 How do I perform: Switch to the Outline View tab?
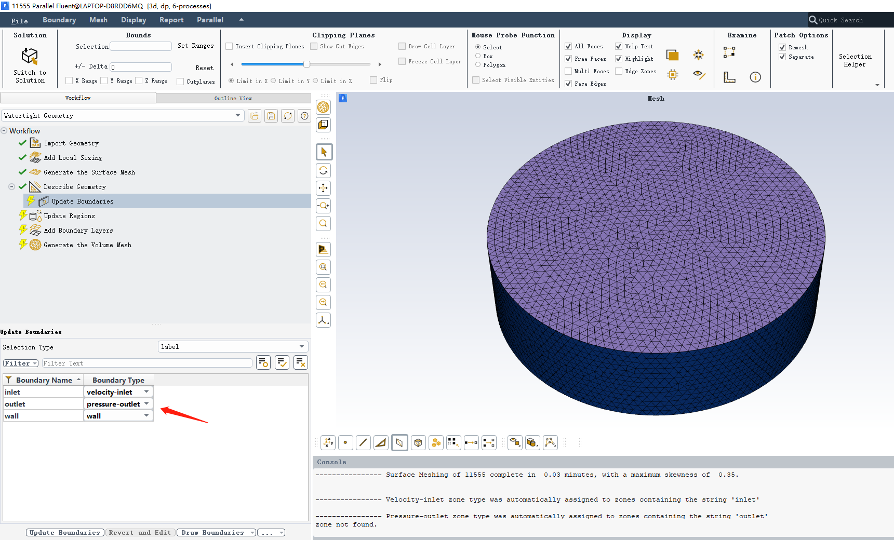(233, 98)
